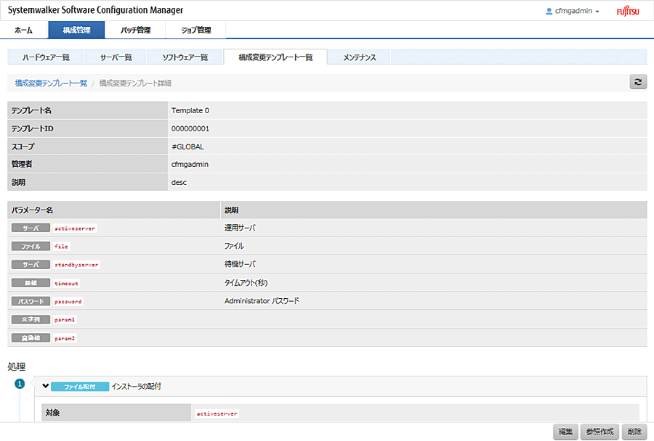Image resolution: width=654 pixels, height=441 pixels.
Task: Open the メンテナンス sub-tab
Action: click(359, 57)
